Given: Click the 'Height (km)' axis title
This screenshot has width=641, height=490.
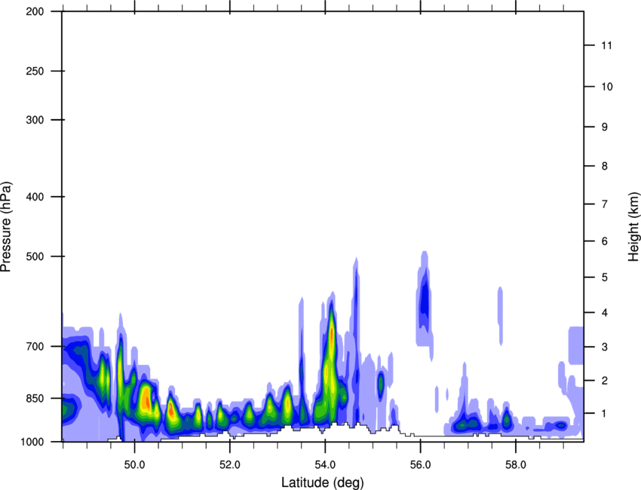Looking at the screenshot, I should 634,227.
